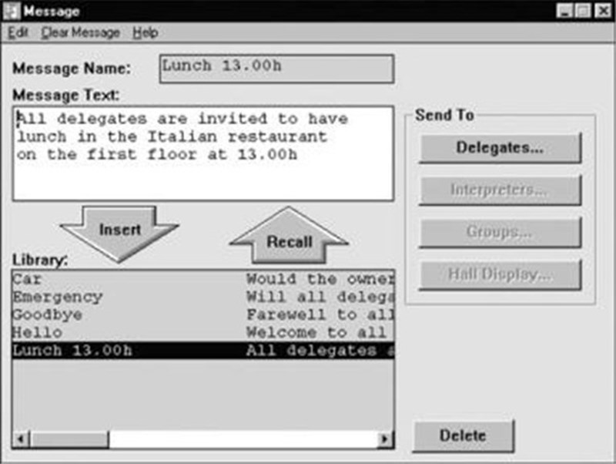Click the disabled Hall Display... button
This screenshot has height=464, width=616.
click(x=500, y=274)
